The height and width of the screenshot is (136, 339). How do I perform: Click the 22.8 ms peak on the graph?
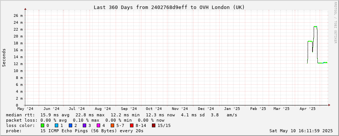[316, 26]
